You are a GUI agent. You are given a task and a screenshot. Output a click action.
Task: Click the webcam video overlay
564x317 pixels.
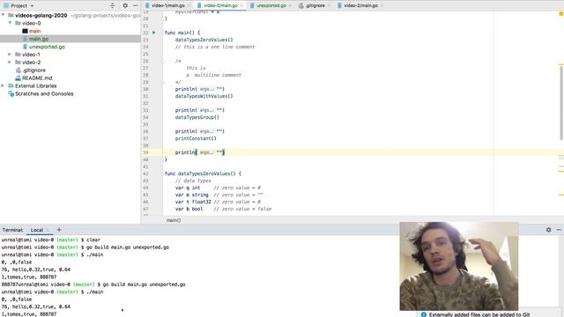coord(459,266)
